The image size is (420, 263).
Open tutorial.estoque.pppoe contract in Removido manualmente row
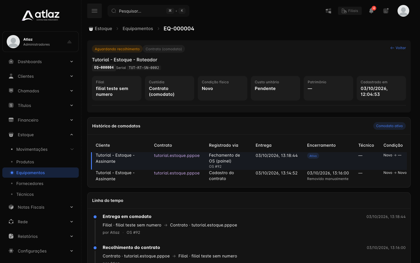coord(177,173)
